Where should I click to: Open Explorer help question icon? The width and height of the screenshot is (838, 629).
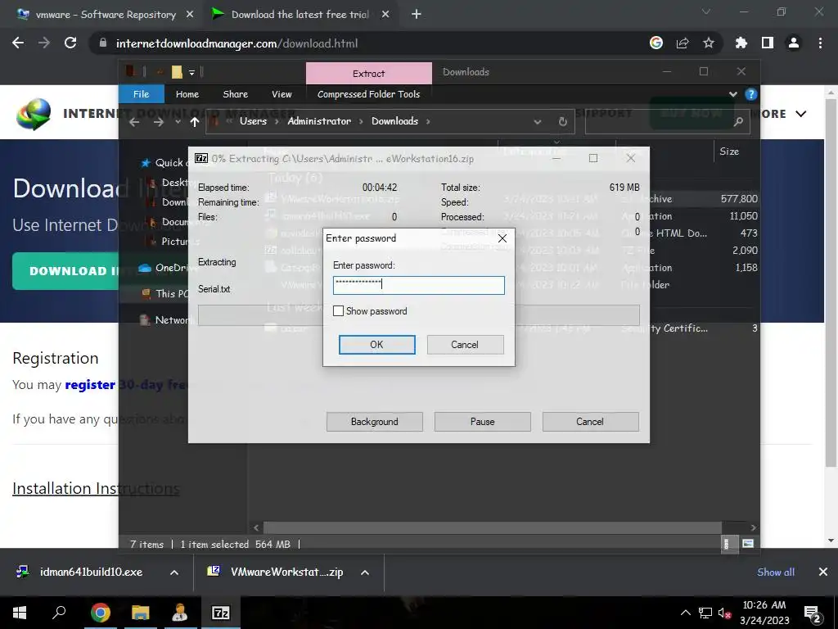click(x=751, y=94)
